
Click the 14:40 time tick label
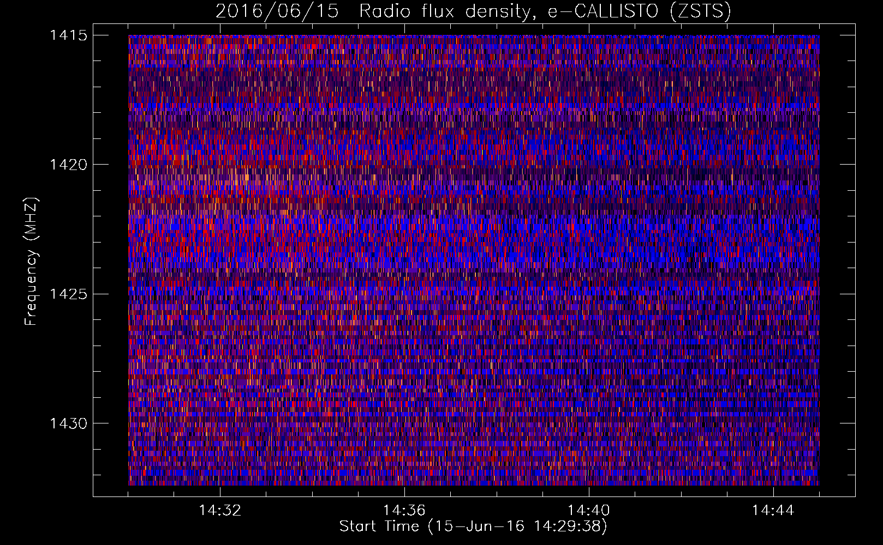(x=589, y=511)
